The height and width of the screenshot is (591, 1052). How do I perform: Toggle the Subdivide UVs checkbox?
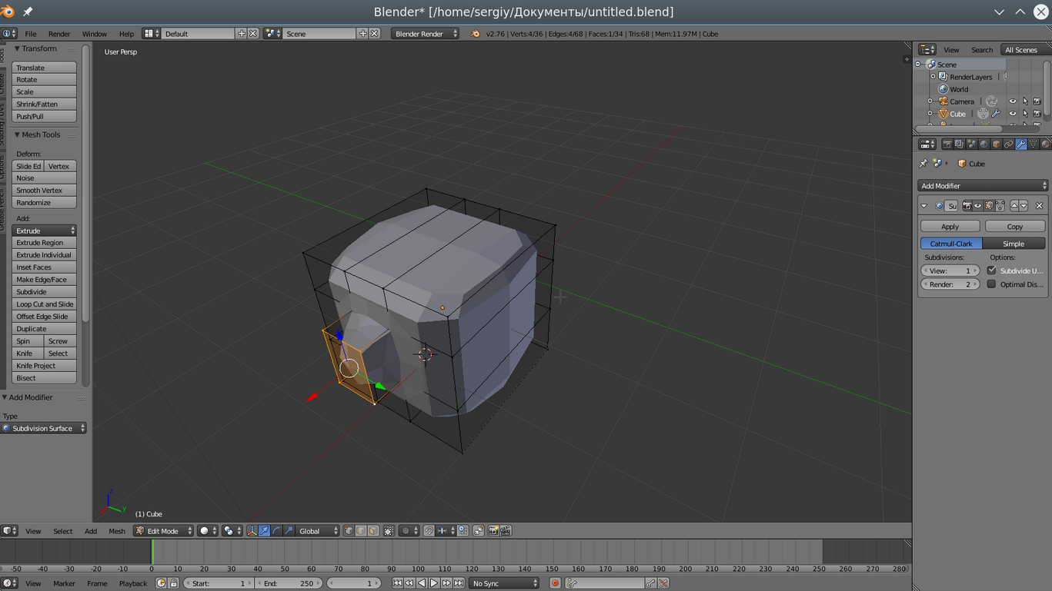[x=991, y=271]
